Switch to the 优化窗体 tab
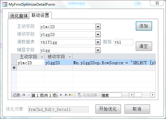 19,16
